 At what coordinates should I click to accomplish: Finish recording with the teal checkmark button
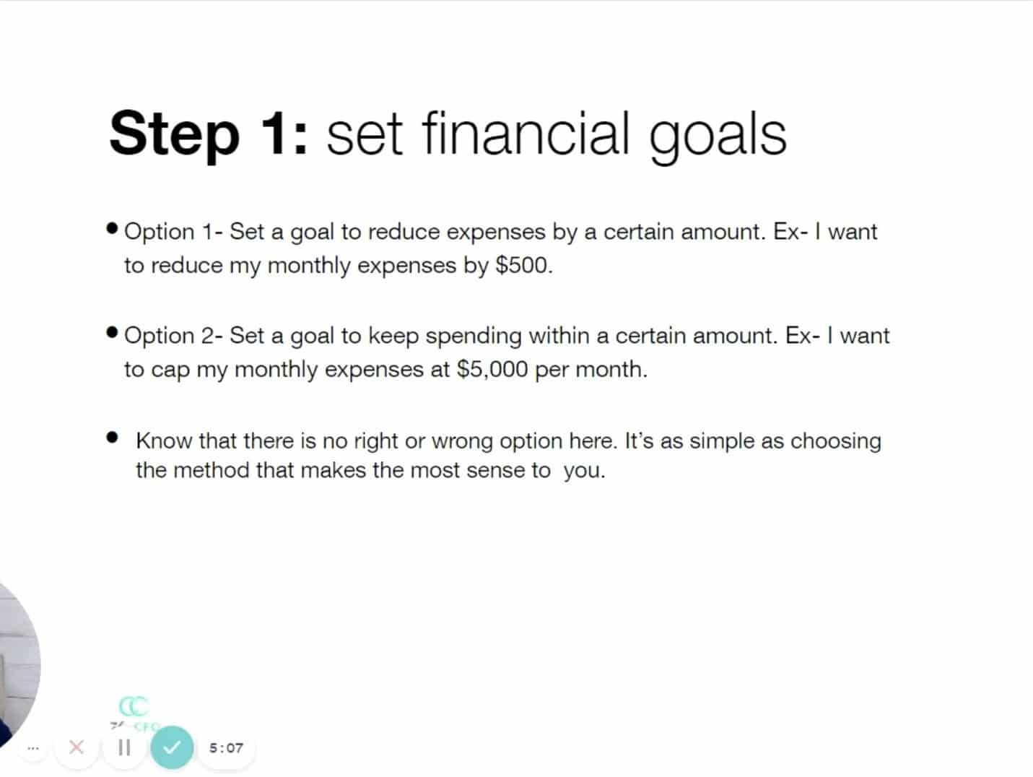pos(172,747)
